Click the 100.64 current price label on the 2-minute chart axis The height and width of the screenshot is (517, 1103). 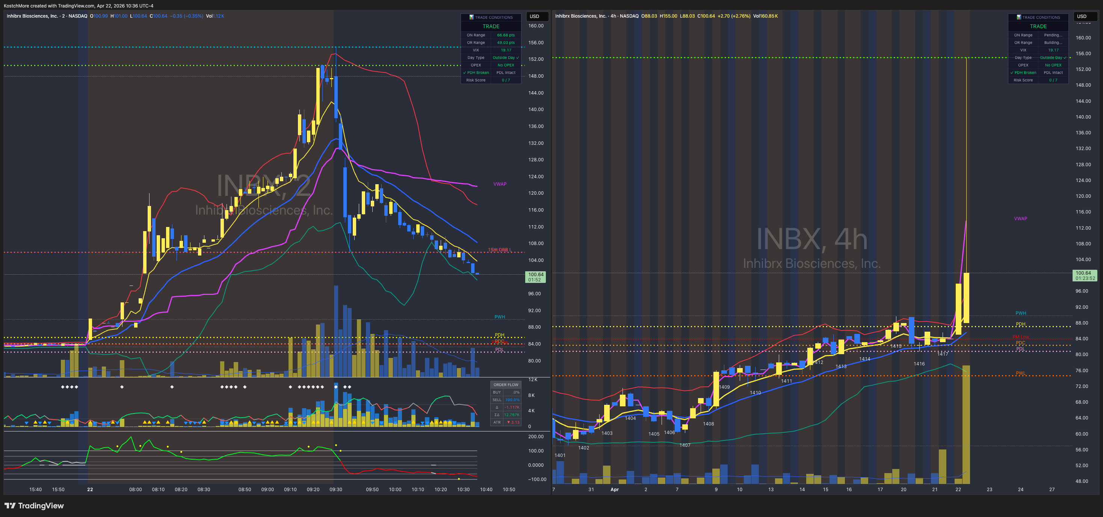535,277
